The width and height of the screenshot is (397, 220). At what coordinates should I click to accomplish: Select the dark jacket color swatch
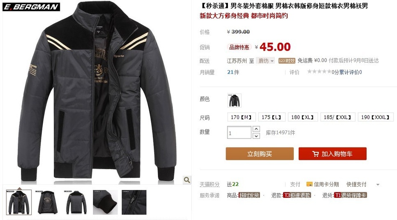tap(234, 100)
